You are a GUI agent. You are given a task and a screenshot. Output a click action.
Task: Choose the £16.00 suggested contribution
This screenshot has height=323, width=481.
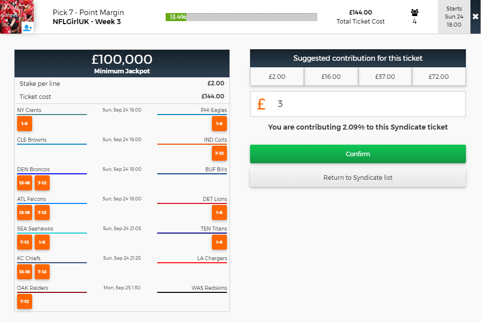[331, 77]
